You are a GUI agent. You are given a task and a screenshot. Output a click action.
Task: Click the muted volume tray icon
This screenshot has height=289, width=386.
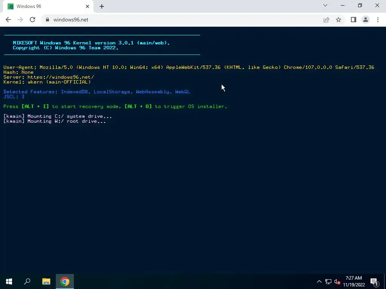coord(337,281)
